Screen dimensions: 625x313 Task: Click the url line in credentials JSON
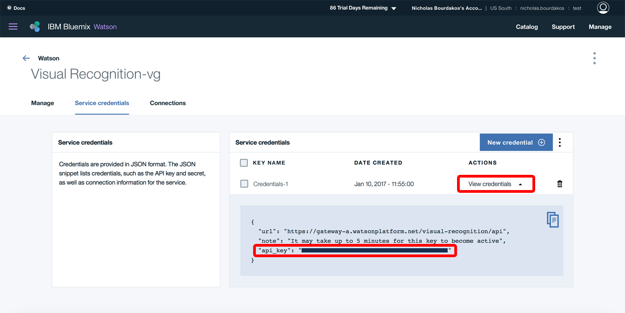384,231
